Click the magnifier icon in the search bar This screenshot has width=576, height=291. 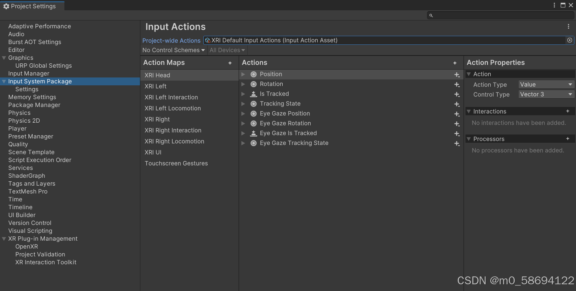coord(431,15)
